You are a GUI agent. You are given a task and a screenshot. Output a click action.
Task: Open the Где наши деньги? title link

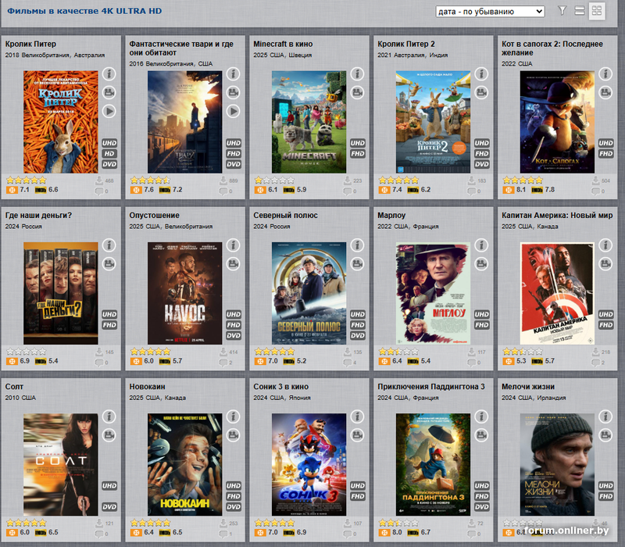tap(38, 215)
